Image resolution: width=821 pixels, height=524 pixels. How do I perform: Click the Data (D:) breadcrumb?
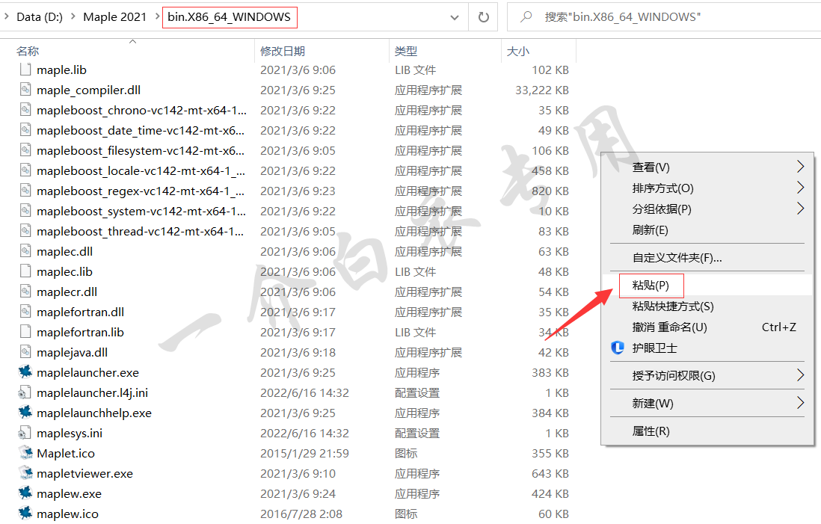[40, 16]
